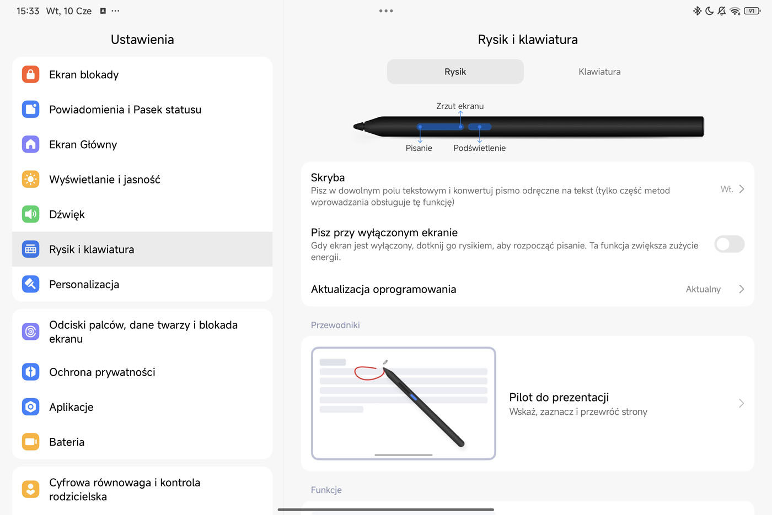Switch to the Rysik tab

click(x=455, y=72)
